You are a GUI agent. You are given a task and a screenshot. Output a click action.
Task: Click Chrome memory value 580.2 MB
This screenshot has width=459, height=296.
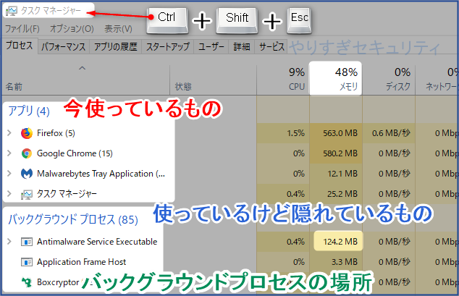click(340, 153)
